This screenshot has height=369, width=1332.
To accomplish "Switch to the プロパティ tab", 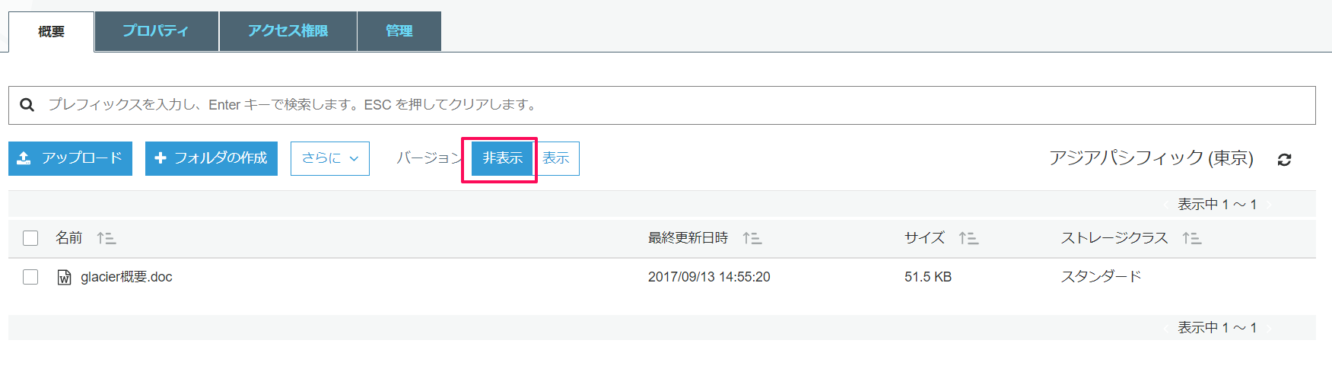I will coord(156,31).
